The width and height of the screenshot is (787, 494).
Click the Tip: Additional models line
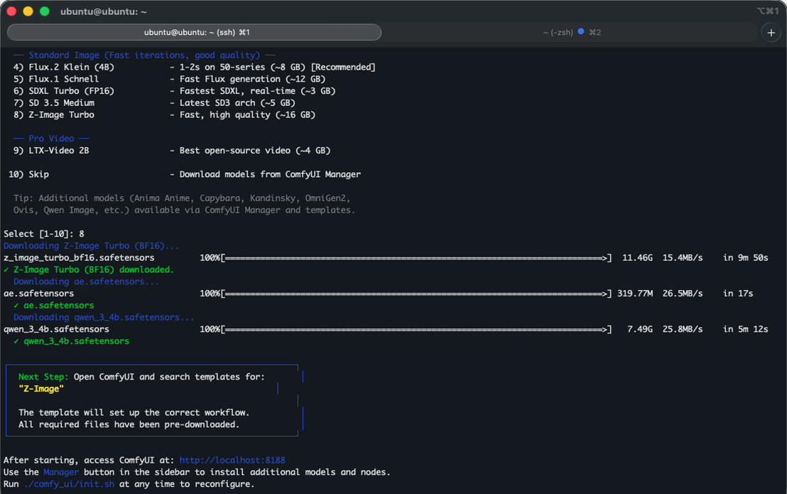[x=182, y=198]
